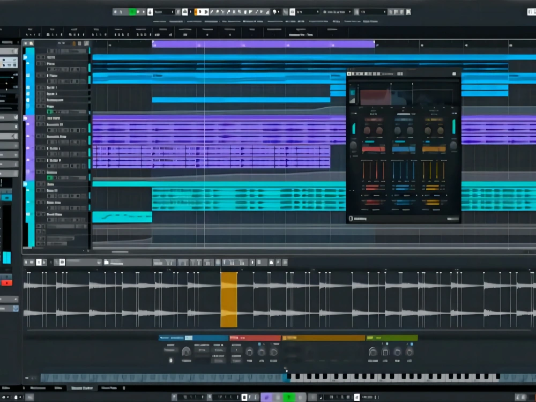Mute the purple folder track
536x402 pixels.
[38, 118]
